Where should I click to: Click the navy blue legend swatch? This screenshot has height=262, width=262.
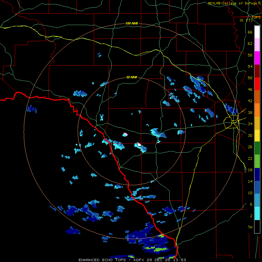257,174
